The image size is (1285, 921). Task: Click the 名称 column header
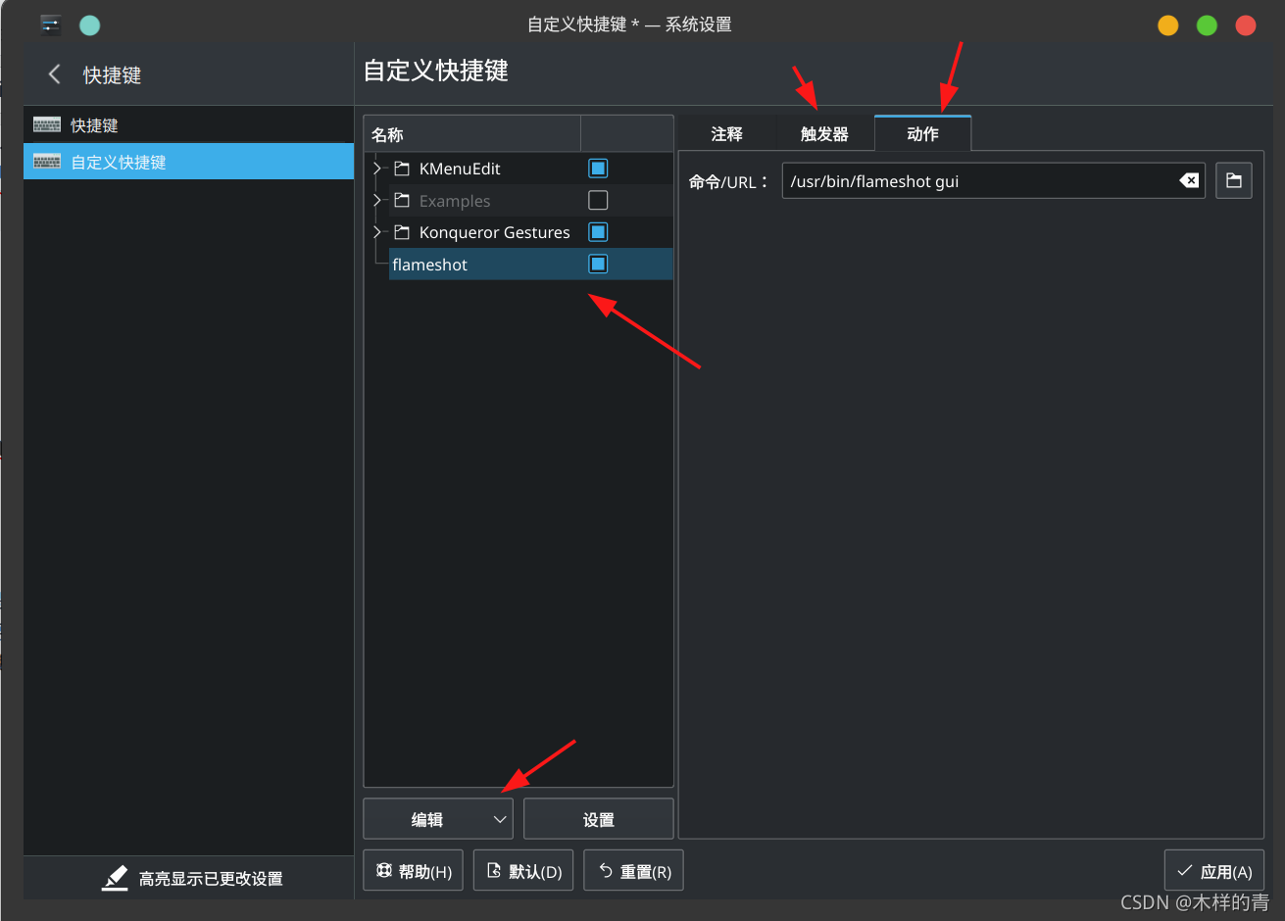(x=472, y=134)
